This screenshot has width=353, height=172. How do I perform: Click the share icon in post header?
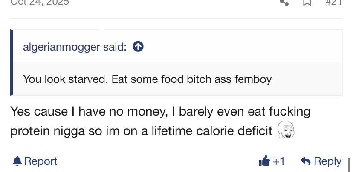(x=284, y=2)
